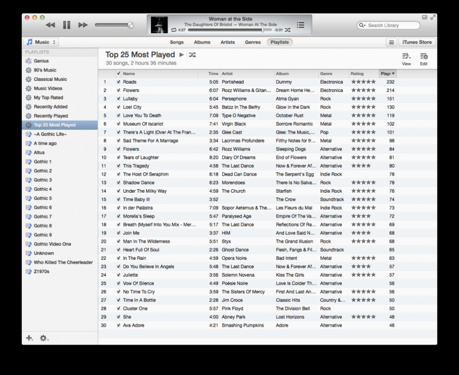Screen dimensions: 459x375
Task: Uncheck the checkbox for Lost City
Action: (118, 107)
